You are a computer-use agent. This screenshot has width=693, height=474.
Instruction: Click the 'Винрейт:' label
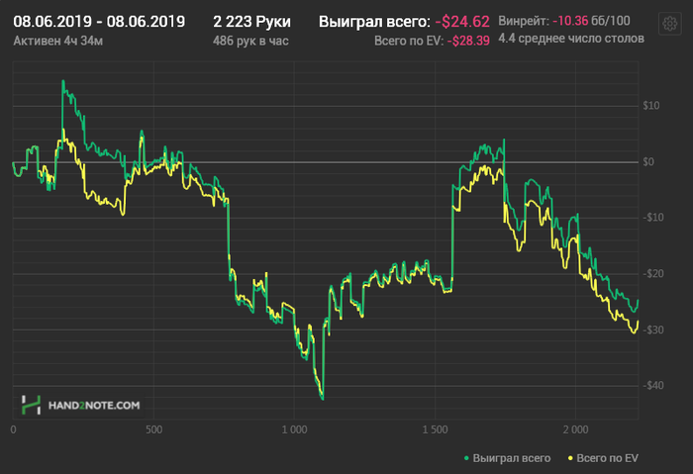(x=524, y=21)
